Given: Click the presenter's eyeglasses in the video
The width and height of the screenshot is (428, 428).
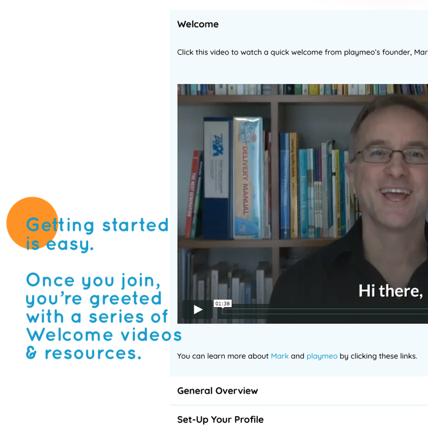Looking at the screenshot, I should click(393, 156).
